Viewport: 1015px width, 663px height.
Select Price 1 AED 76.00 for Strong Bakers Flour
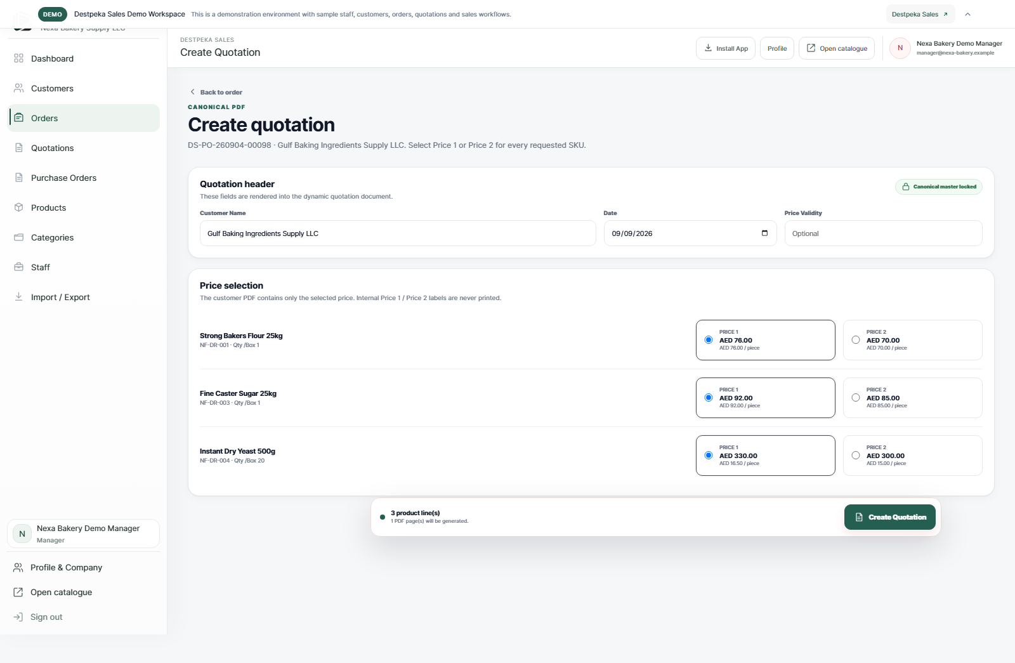[x=765, y=340]
